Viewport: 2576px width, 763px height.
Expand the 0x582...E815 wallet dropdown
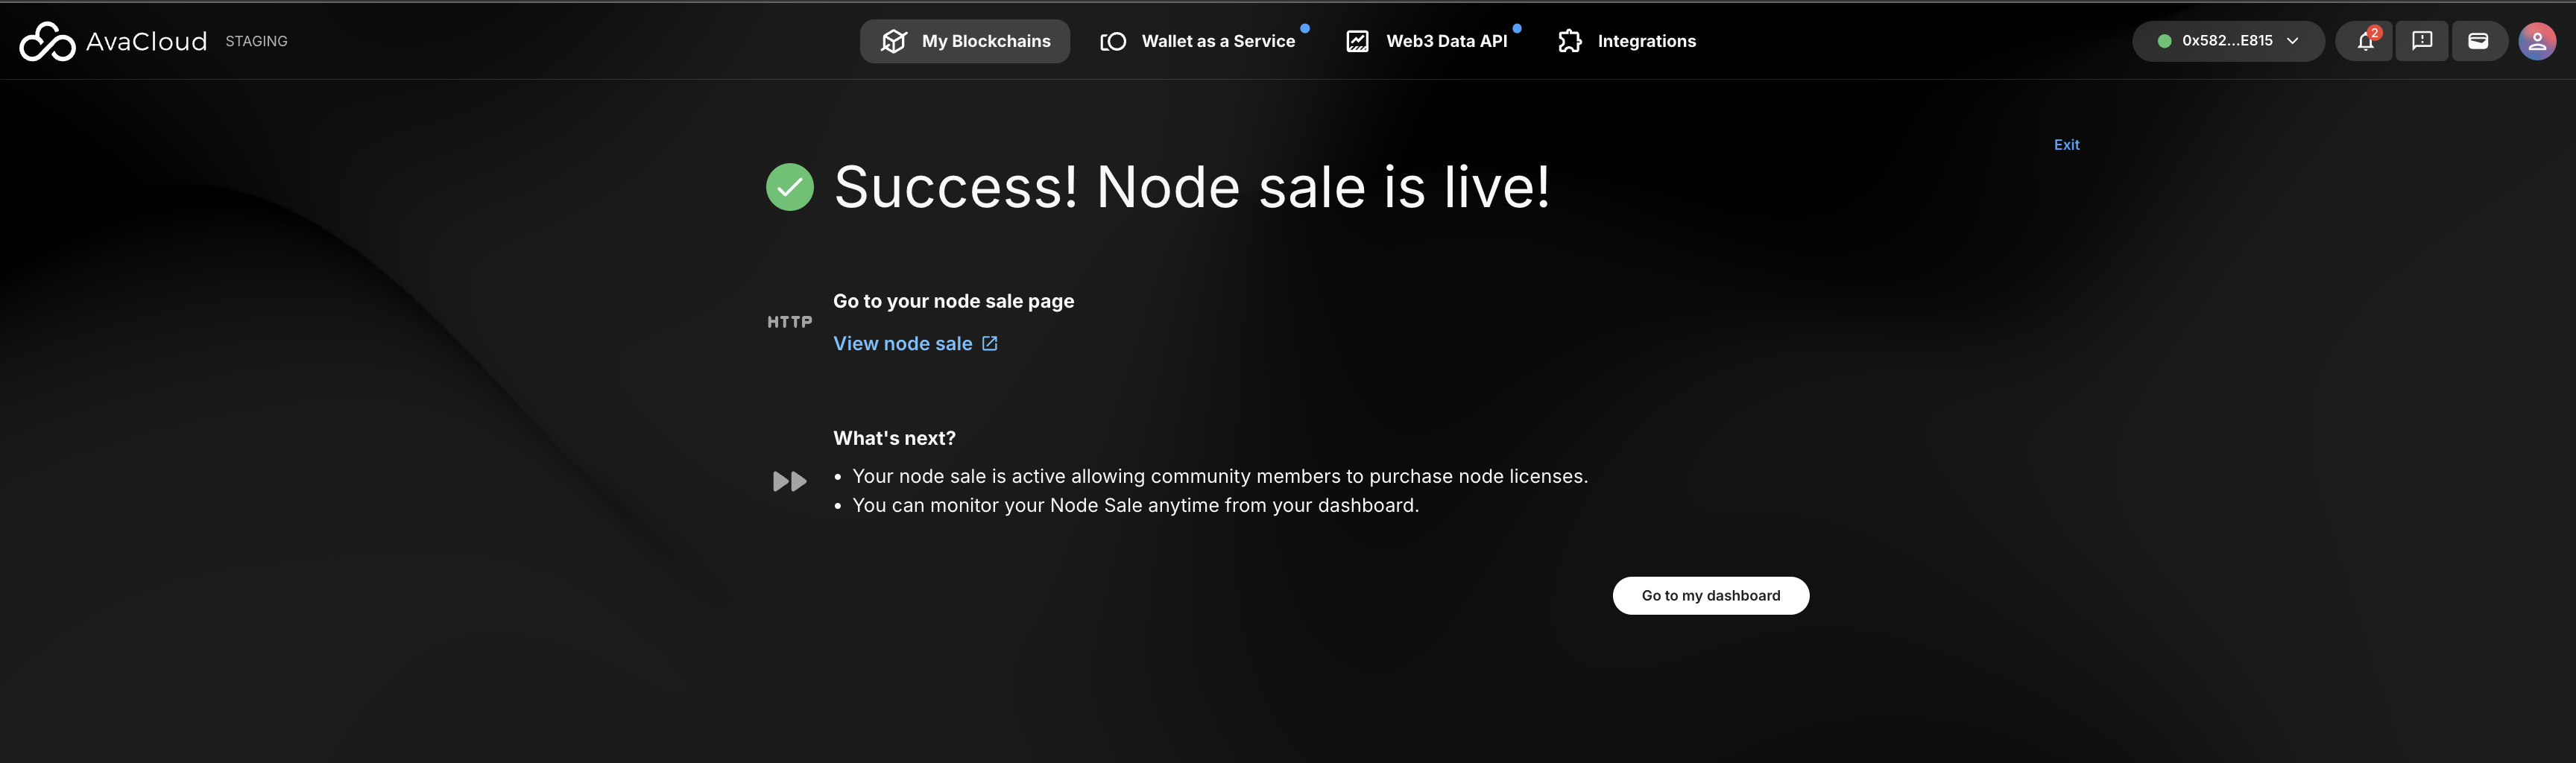pyautogui.click(x=2226, y=41)
